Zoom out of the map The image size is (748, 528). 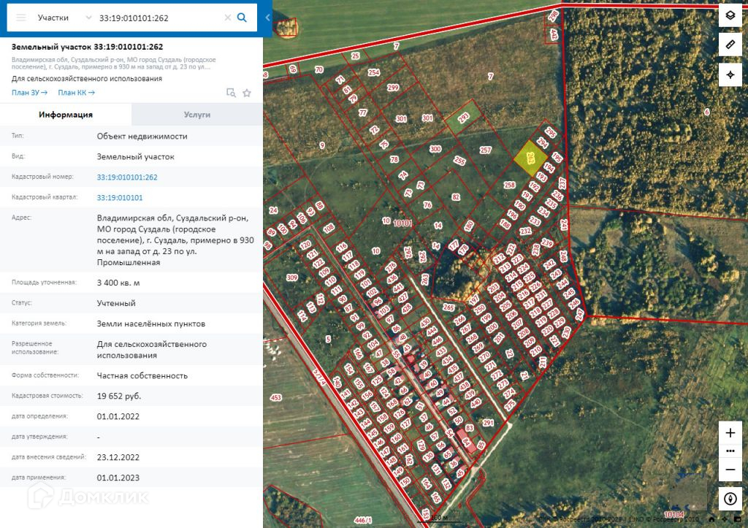[x=730, y=470]
